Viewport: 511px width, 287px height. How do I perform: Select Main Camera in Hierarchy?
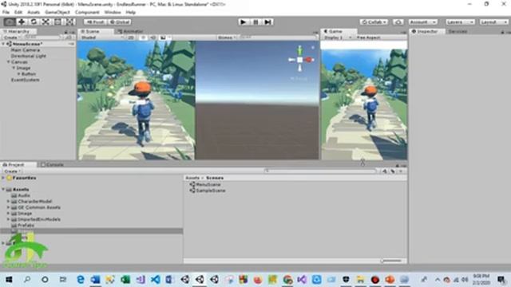click(x=25, y=50)
